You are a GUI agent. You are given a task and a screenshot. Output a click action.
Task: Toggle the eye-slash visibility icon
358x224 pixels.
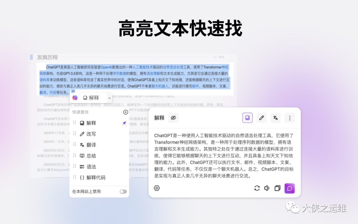point(173,118)
